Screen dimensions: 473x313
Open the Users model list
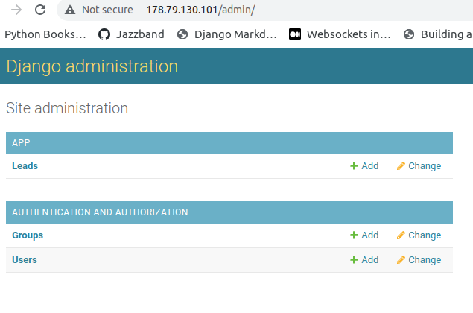[25, 260]
